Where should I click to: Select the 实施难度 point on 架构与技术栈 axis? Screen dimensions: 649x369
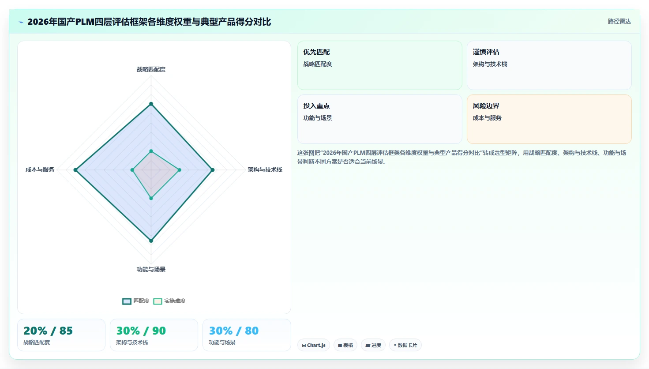[x=179, y=170]
